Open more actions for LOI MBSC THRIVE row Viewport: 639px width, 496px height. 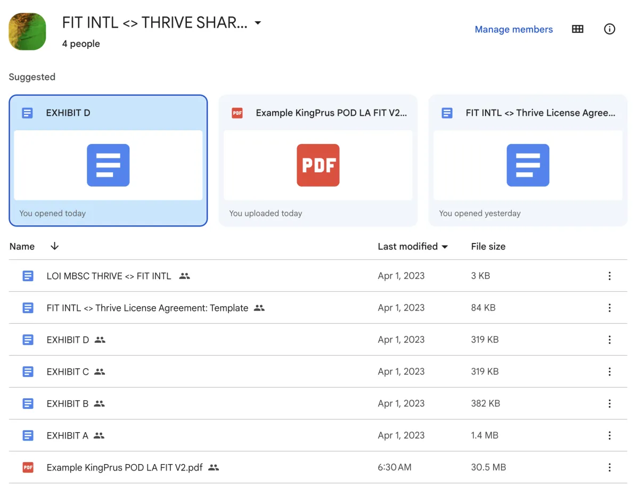coord(610,276)
